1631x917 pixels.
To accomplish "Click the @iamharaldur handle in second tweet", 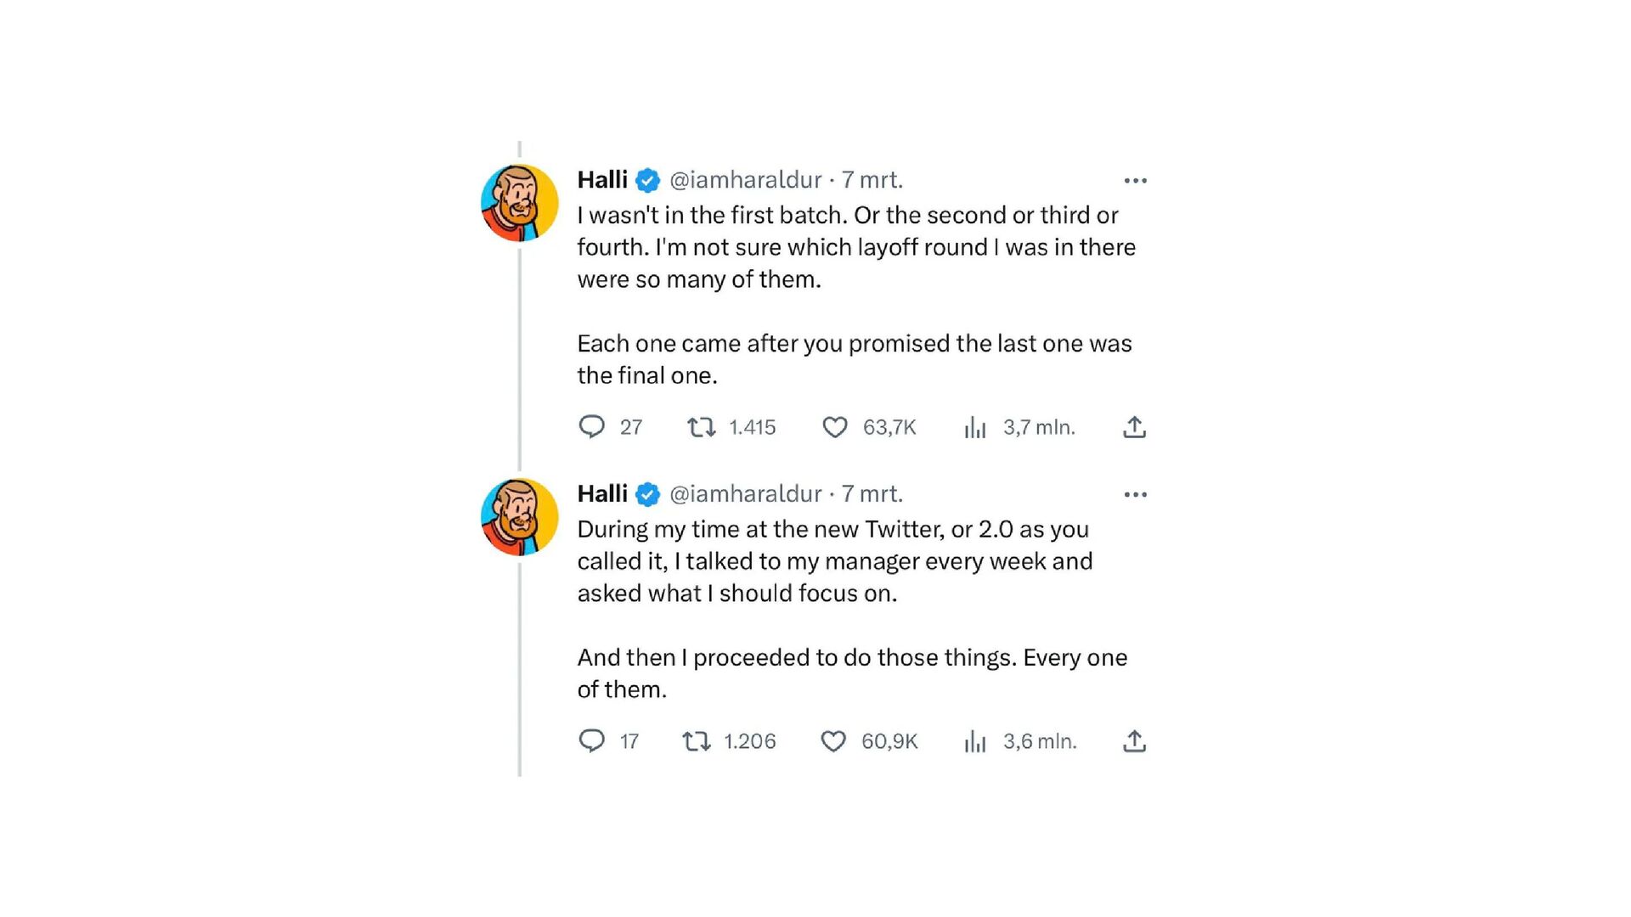I will 745,494.
